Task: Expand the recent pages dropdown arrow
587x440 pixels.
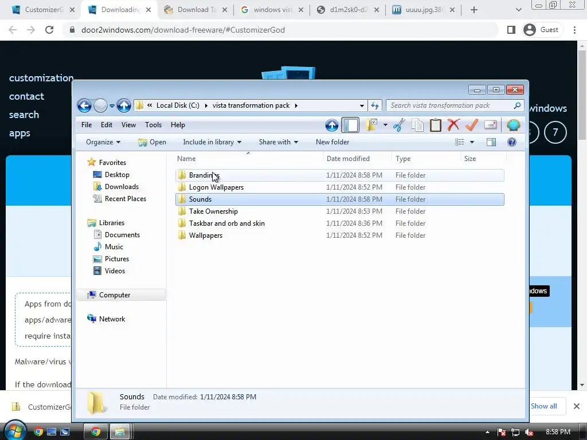Action: tap(112, 106)
